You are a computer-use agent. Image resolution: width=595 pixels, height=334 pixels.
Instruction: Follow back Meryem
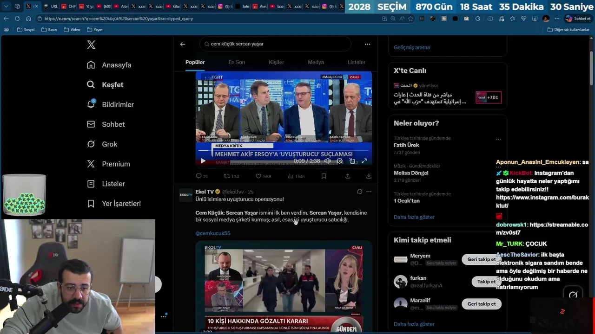[x=482, y=259]
